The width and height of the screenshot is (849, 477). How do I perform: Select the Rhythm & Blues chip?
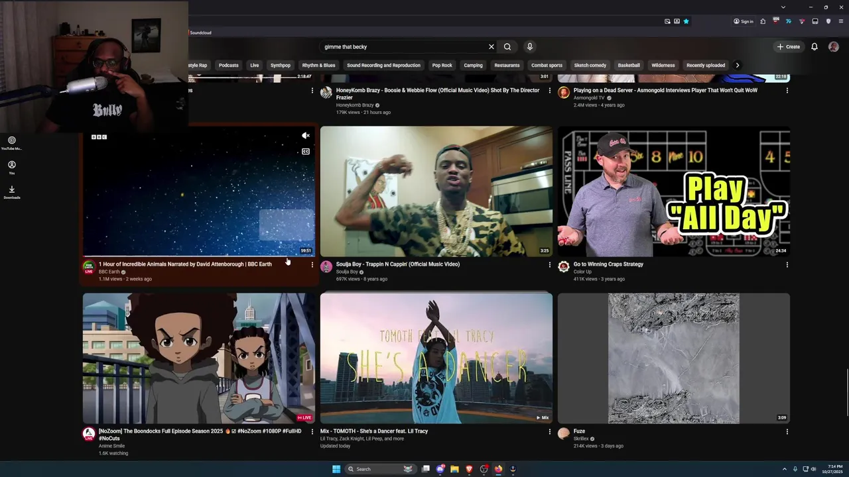tap(318, 65)
